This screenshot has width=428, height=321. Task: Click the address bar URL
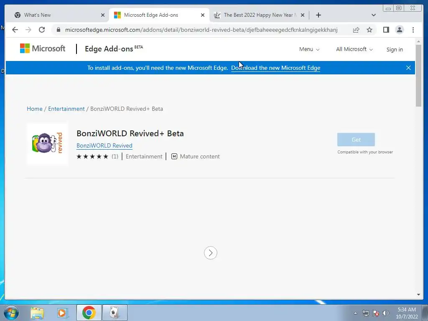tap(201, 30)
